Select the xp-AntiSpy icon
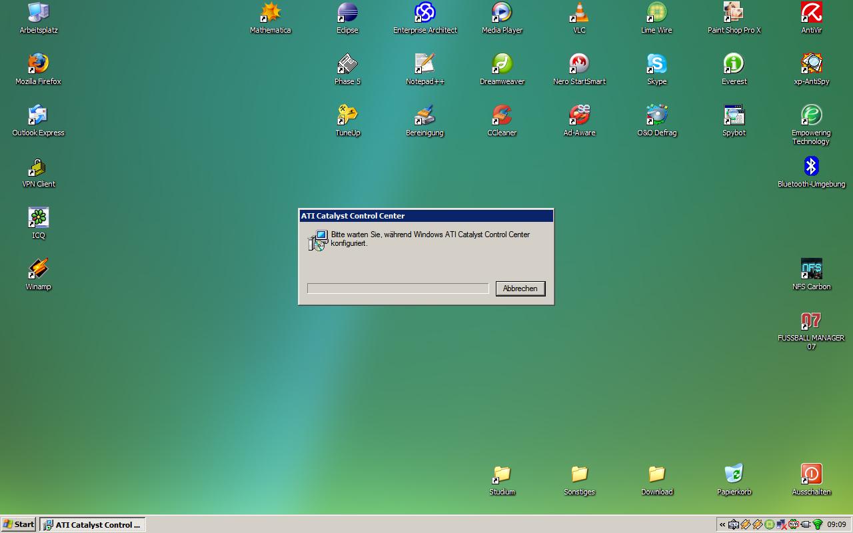 pyautogui.click(x=811, y=63)
